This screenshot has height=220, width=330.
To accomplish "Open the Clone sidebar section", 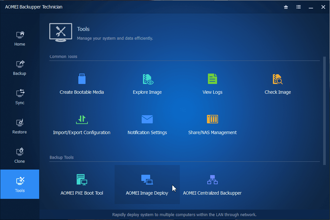I will pos(20,156).
